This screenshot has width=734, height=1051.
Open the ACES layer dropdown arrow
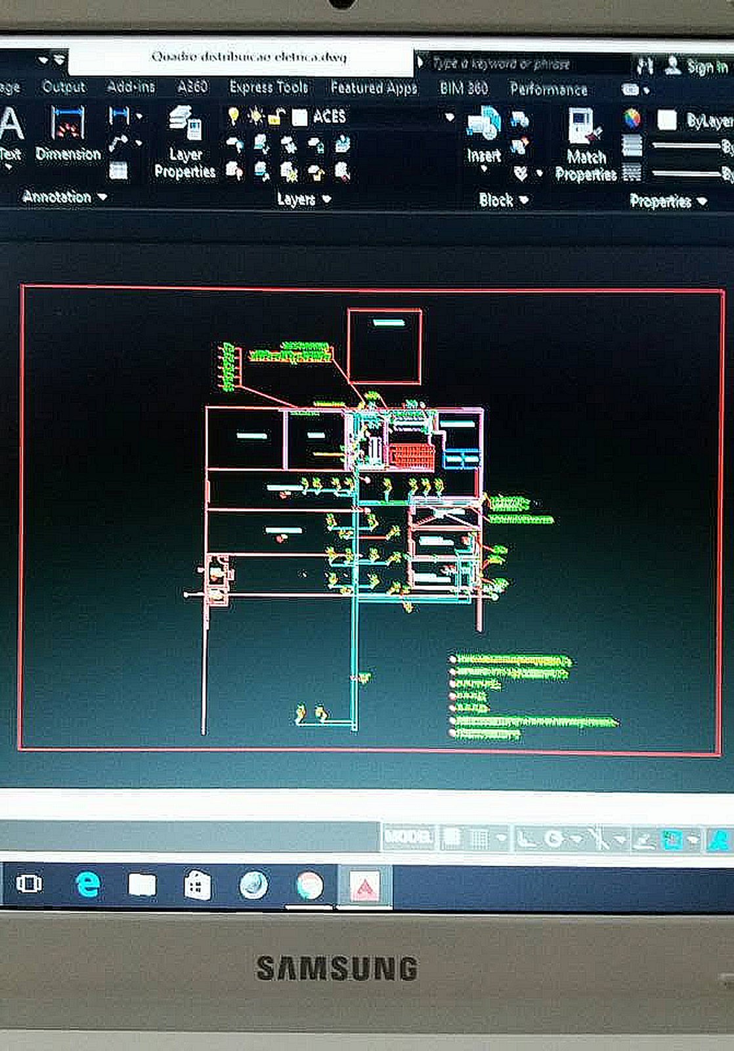point(449,118)
